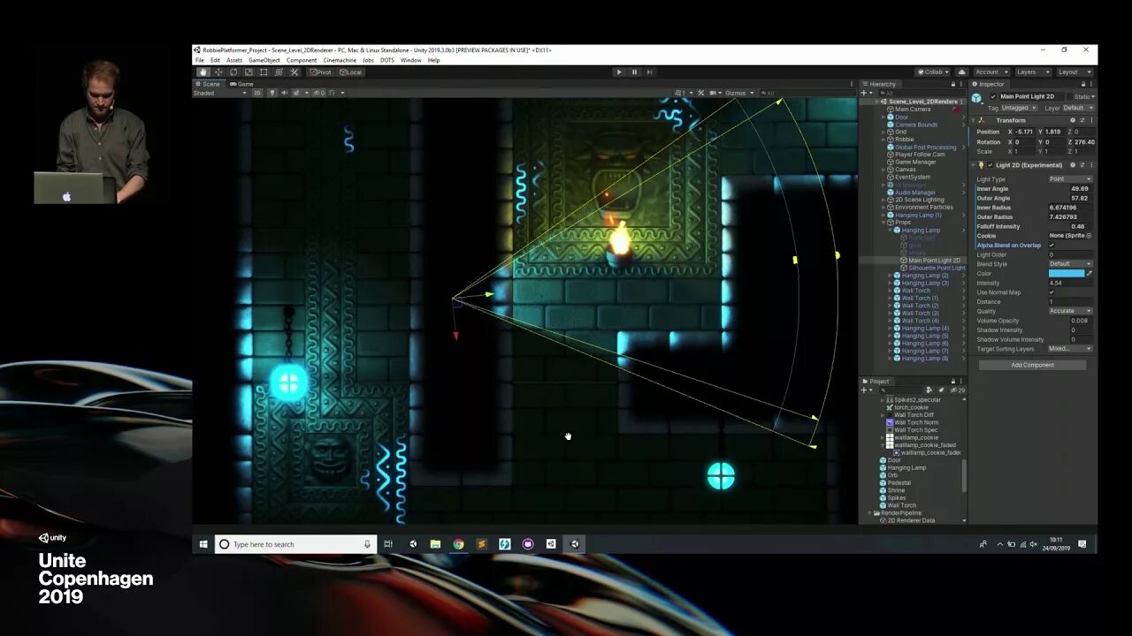Viewport: 1132px width, 636px height.
Task: Open Quality Accurate dropdown
Action: point(1070,311)
